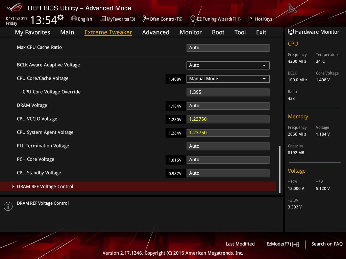
Task: Click the PCH Core Voltage field
Action: point(228,160)
